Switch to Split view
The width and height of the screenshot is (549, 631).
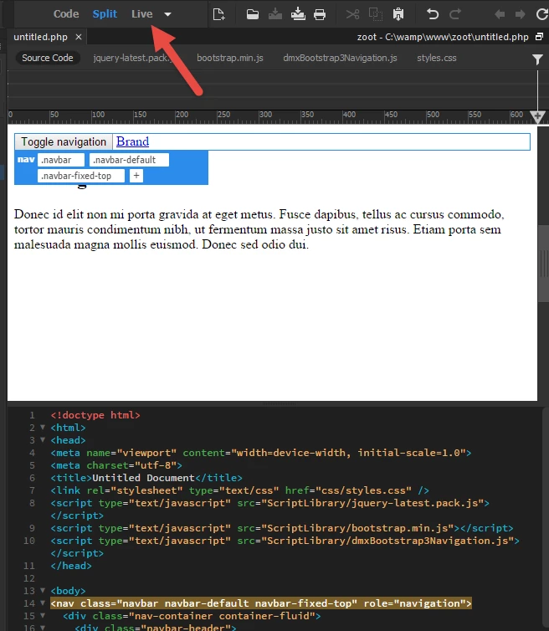(x=105, y=14)
